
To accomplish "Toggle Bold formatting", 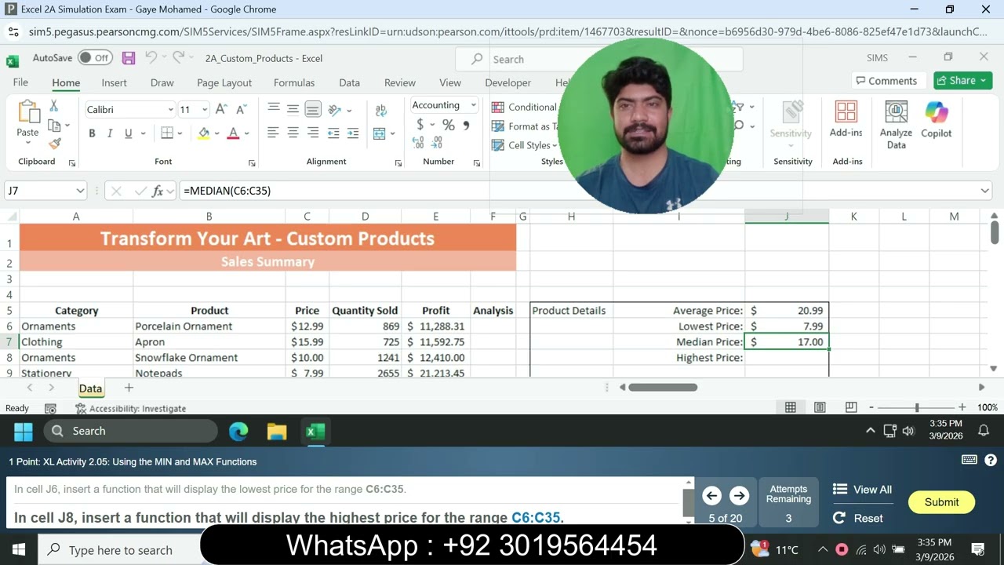I will click(x=92, y=133).
